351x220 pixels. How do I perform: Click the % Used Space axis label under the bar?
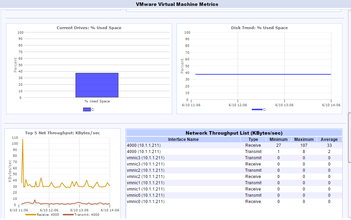(x=97, y=101)
